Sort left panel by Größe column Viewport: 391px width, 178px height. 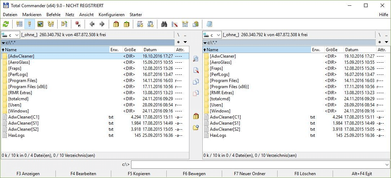point(132,50)
